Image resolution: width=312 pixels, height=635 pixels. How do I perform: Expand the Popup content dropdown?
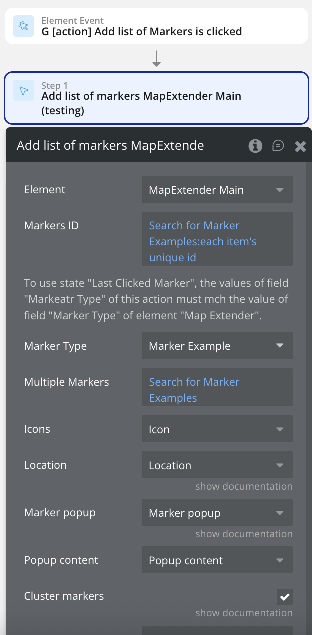click(217, 561)
